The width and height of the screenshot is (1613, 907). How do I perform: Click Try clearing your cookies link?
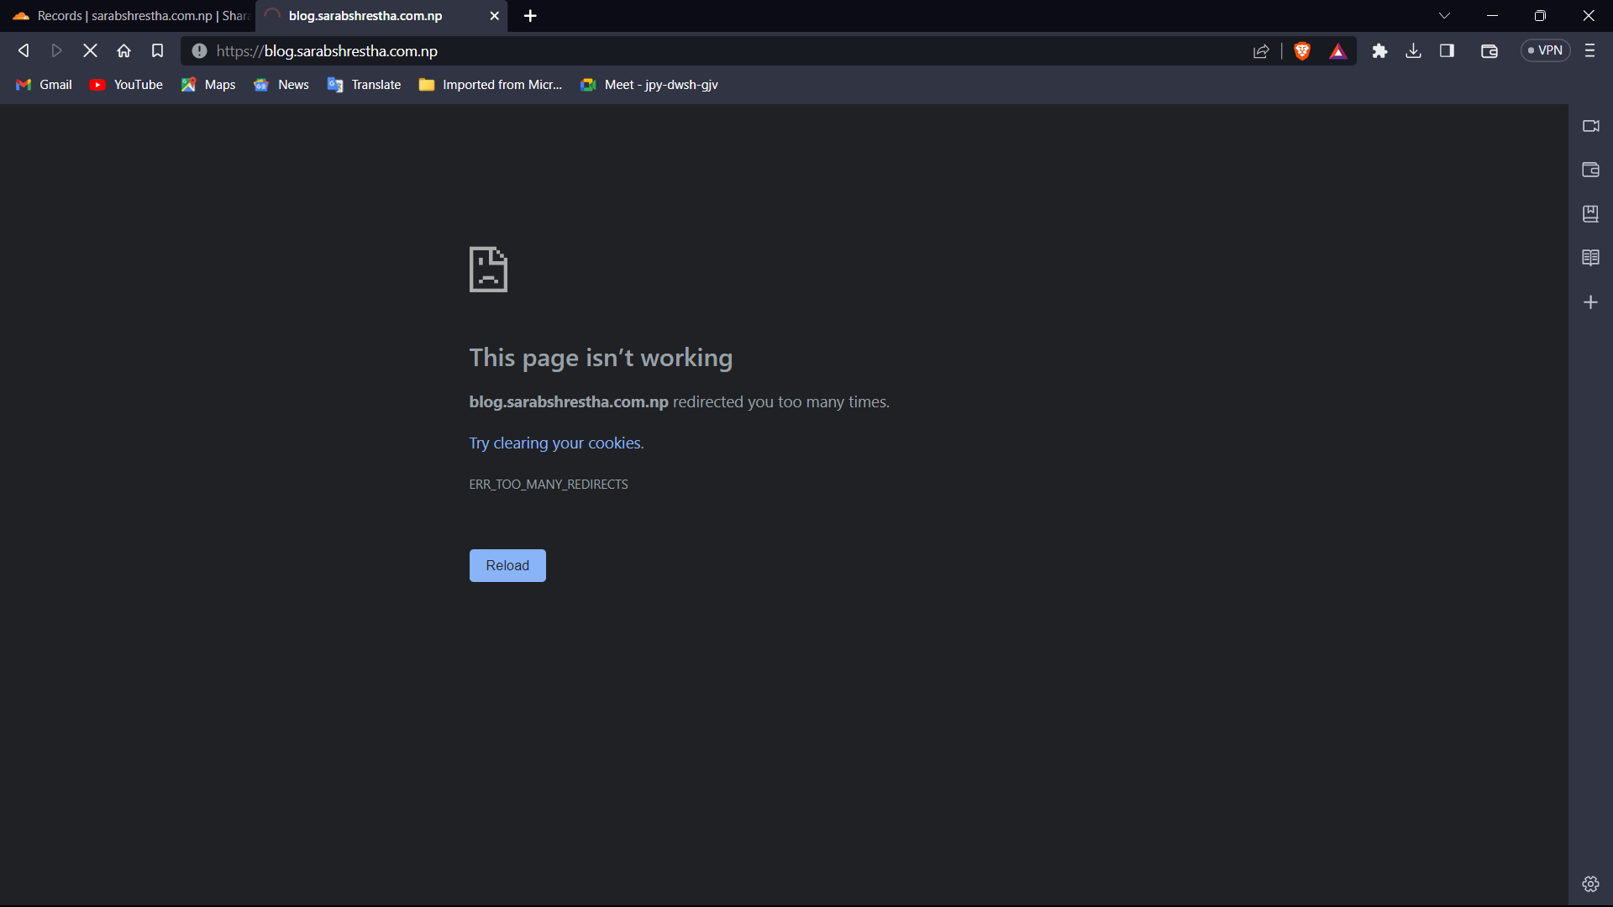coord(556,443)
